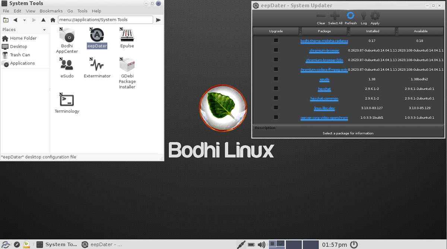Open the Help menu
This screenshot has height=249, width=447.
[96, 11]
